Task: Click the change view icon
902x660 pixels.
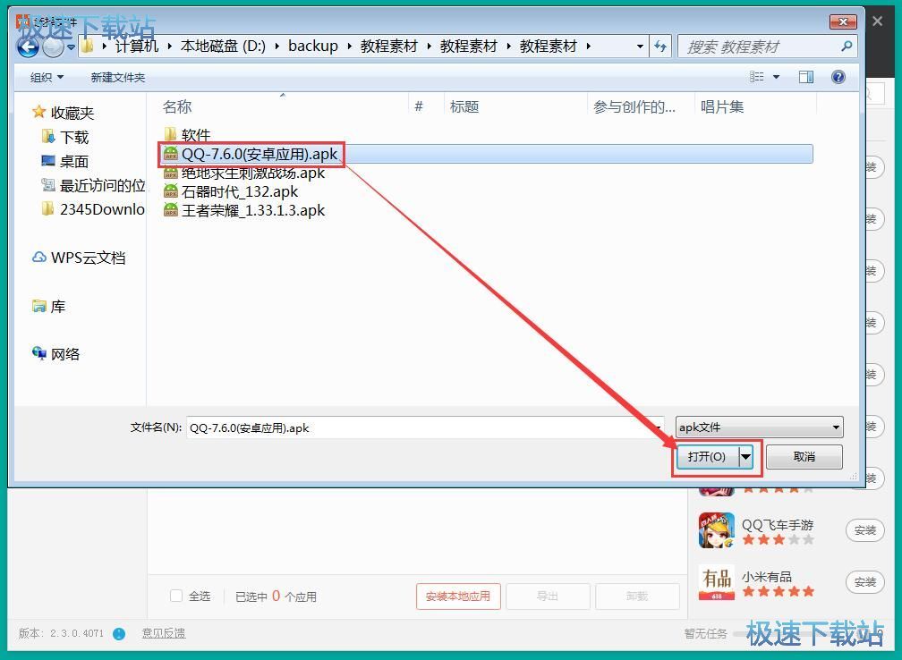Action: [756, 77]
